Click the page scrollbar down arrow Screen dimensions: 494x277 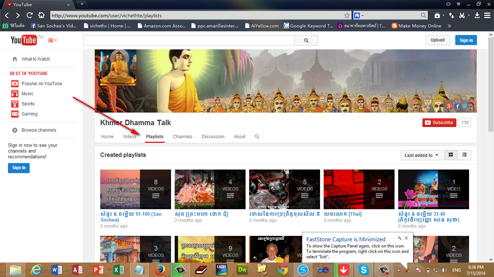click(x=491, y=259)
